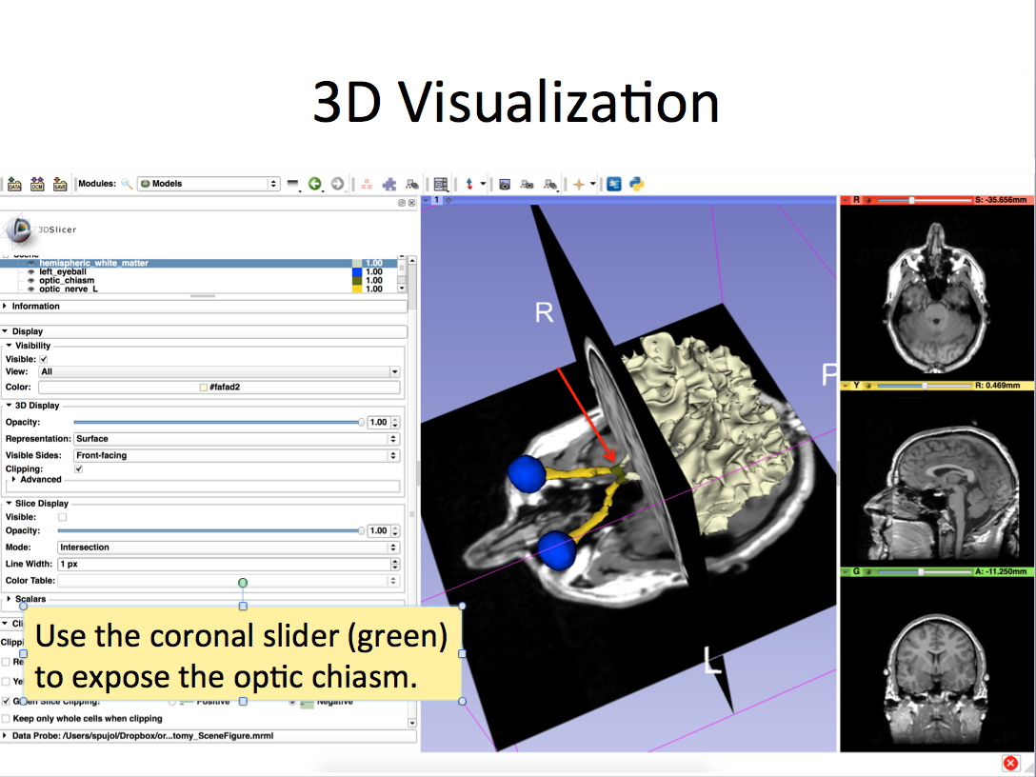This screenshot has height=777, width=1036.
Task: Go to next module with gray arrow
Action: 338,185
